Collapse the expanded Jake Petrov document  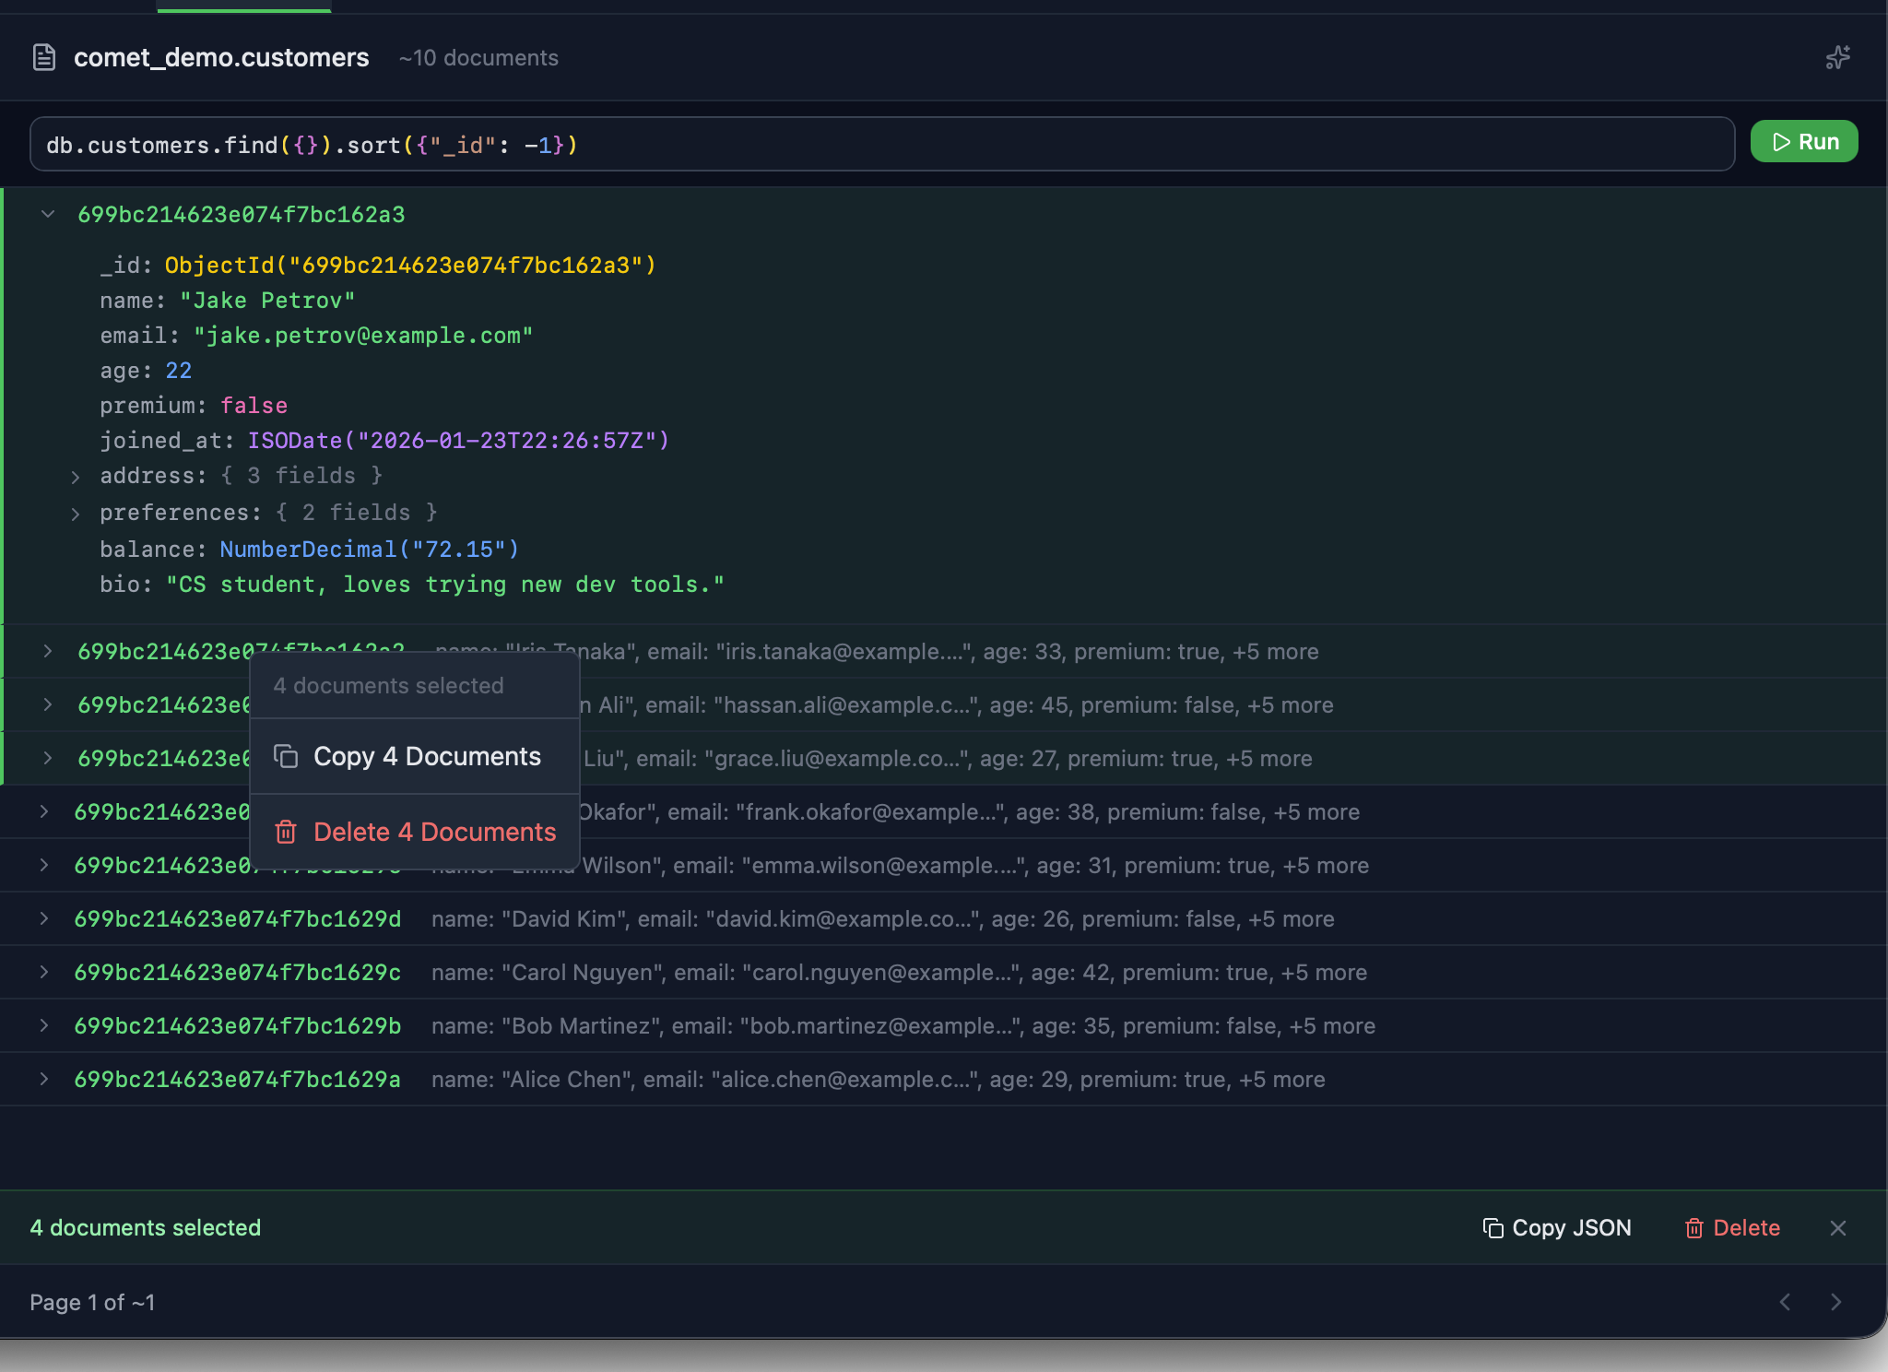click(48, 214)
